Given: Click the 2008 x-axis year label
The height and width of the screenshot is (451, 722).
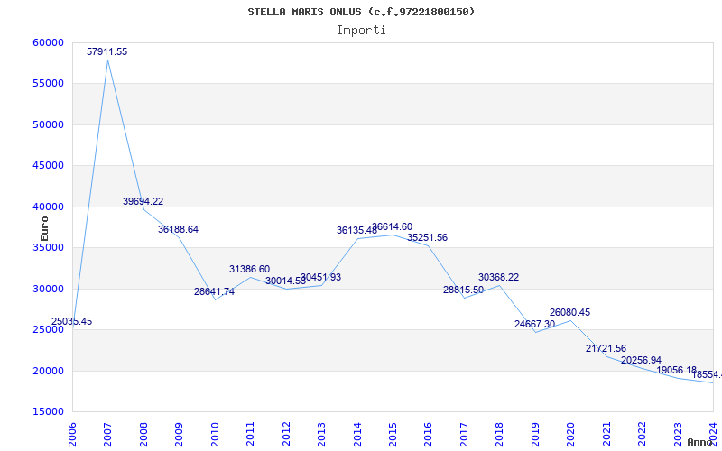Looking at the screenshot, I should pos(143,434).
